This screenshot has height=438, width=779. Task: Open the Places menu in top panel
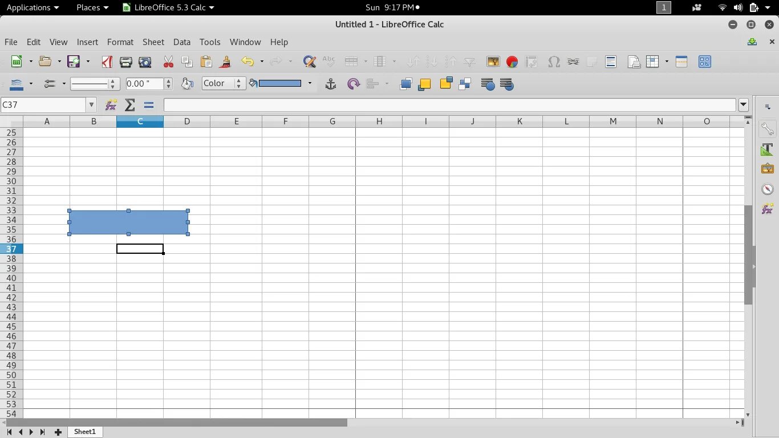(92, 7)
